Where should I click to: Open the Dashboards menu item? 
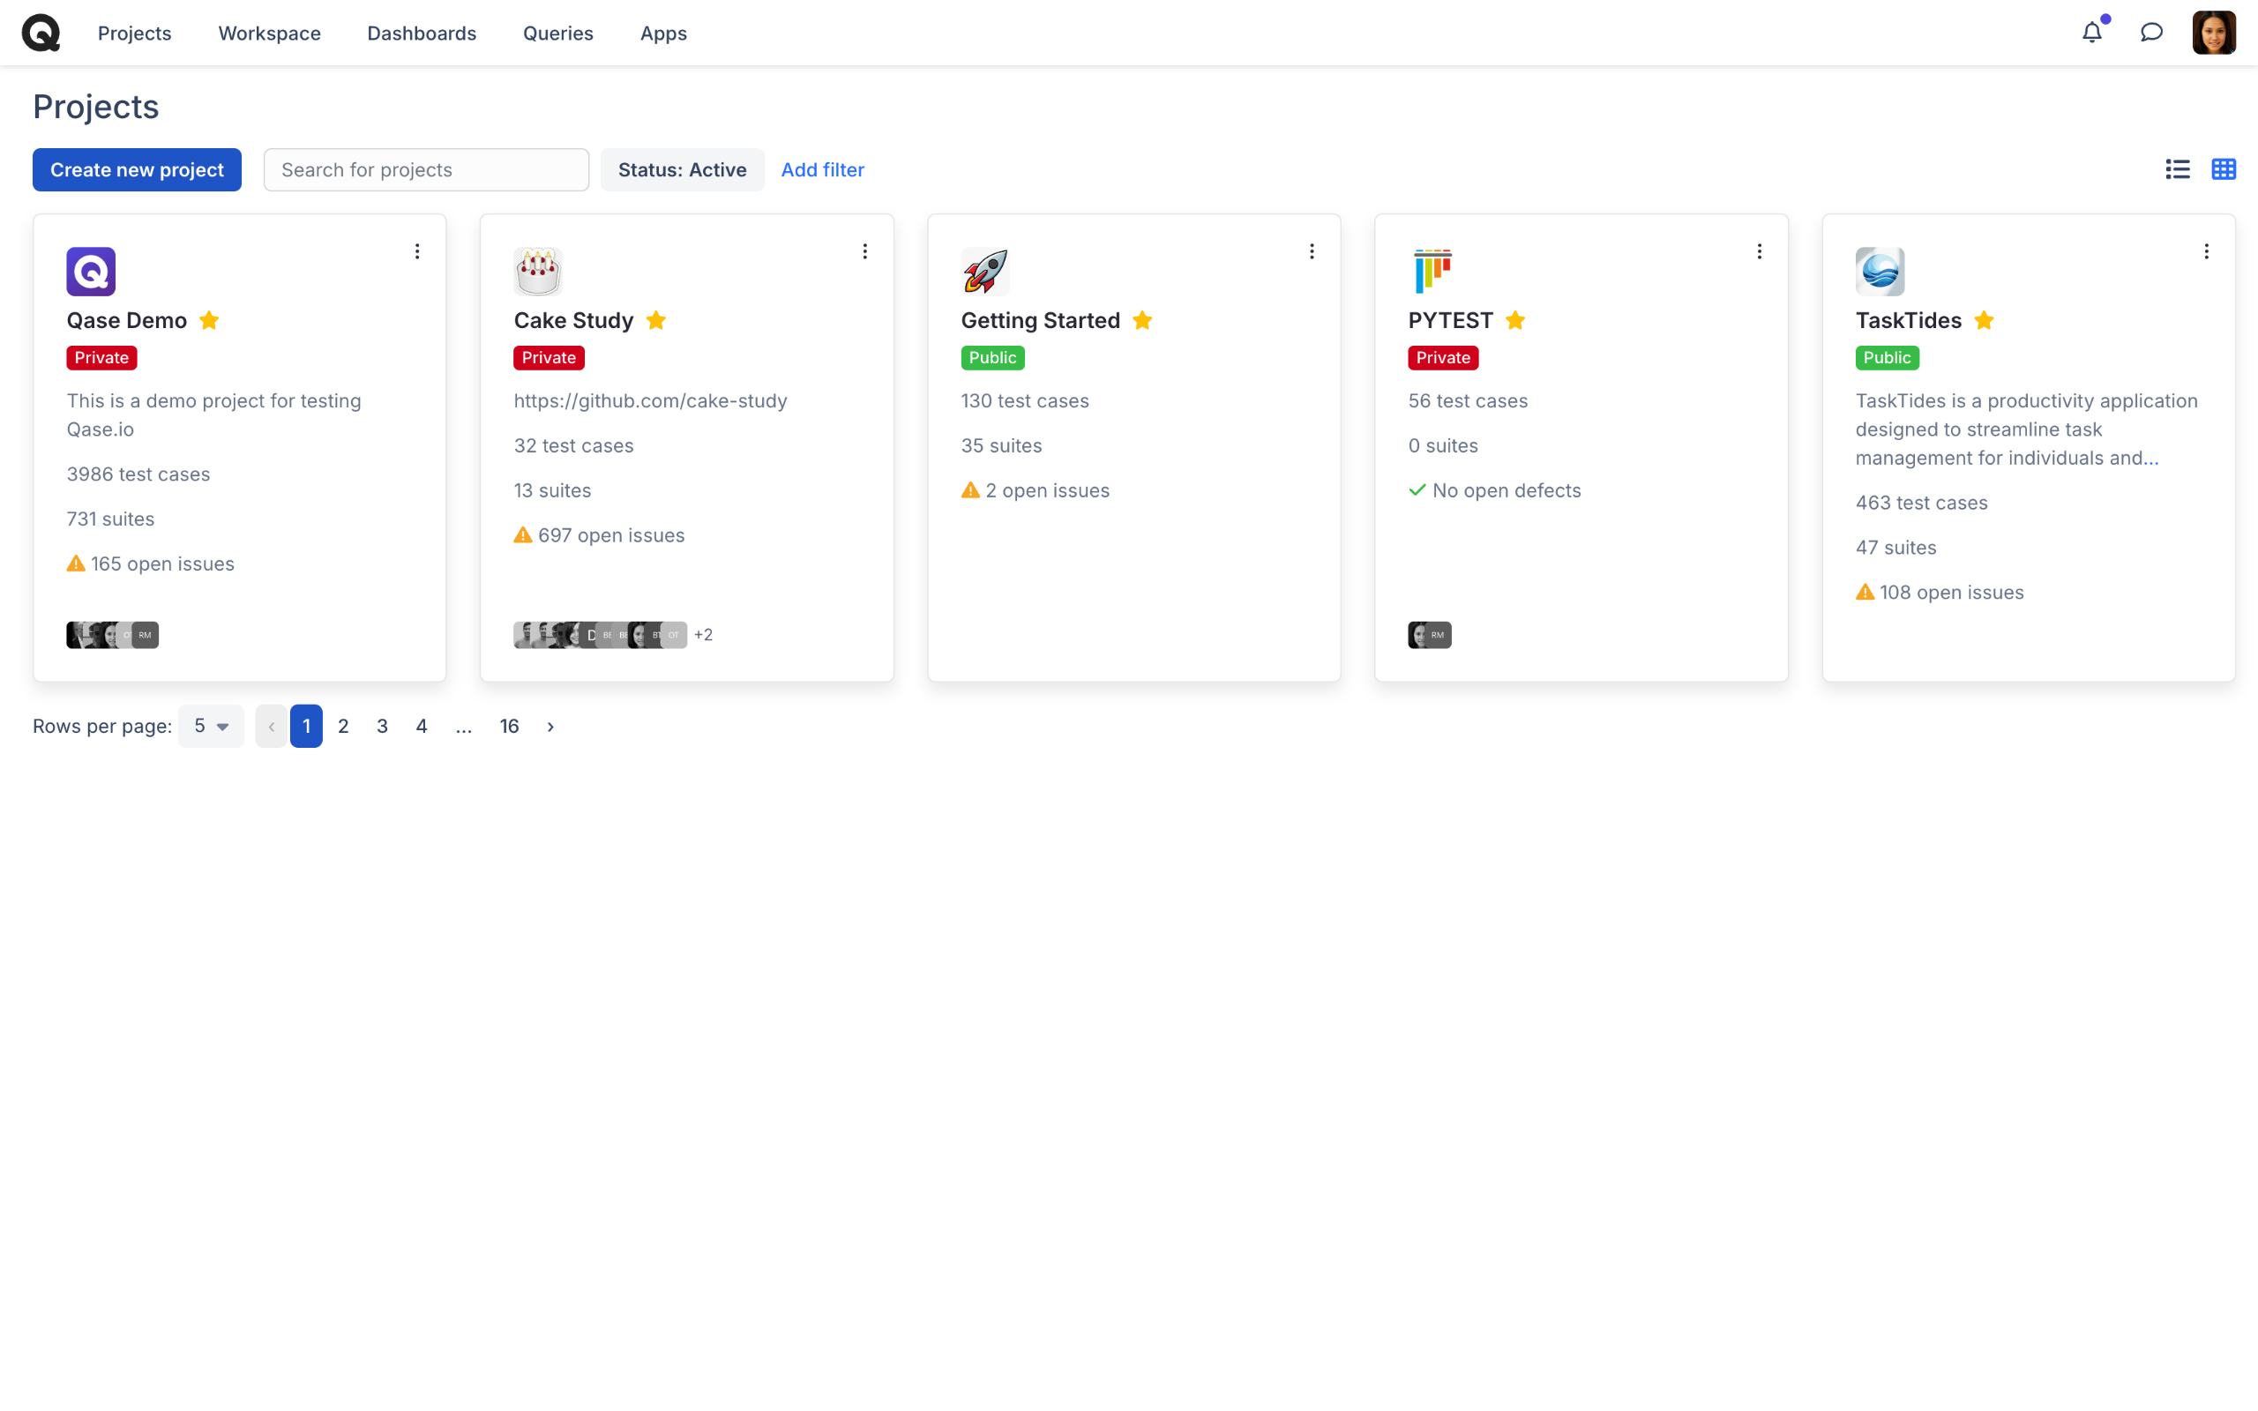pos(422,34)
